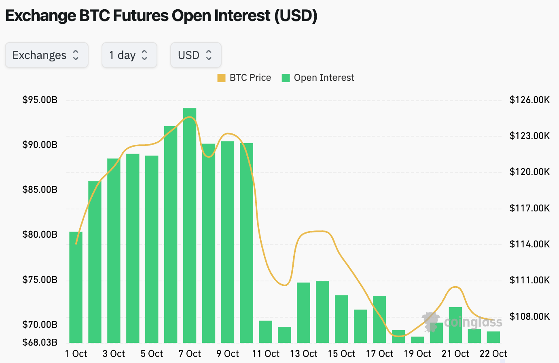Click the 19 Oct x-axis date label
Image resolution: width=559 pixels, height=363 pixels.
(417, 354)
